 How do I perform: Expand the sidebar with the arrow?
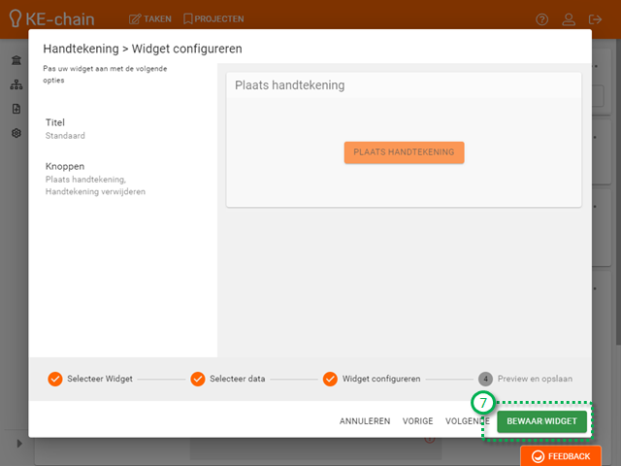[x=18, y=444]
